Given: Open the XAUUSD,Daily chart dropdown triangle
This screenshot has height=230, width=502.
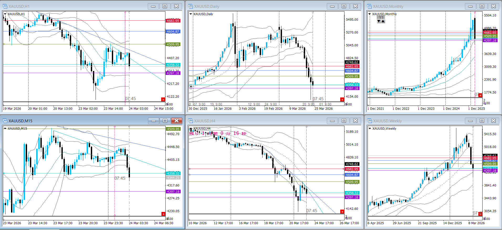Looking at the screenshot, I should coord(191,14).
